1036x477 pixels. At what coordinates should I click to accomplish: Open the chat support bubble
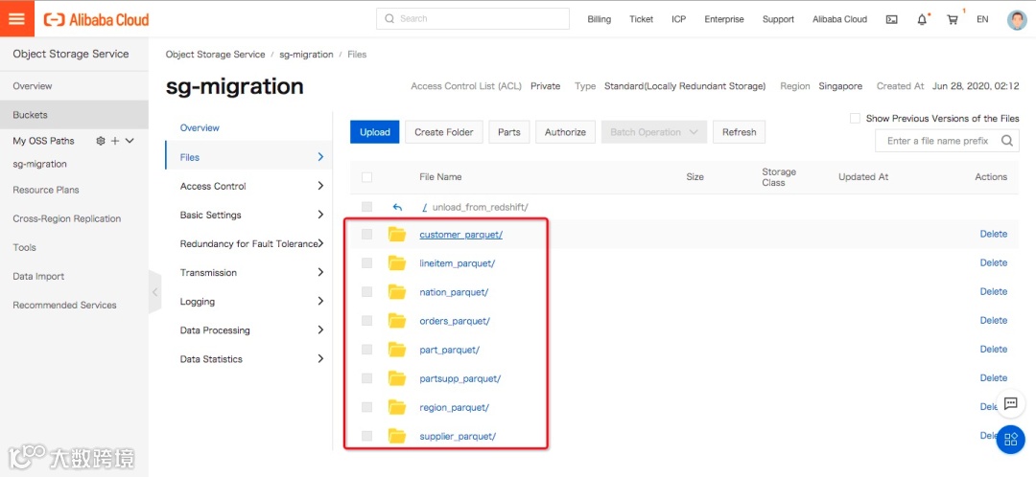tap(1010, 404)
